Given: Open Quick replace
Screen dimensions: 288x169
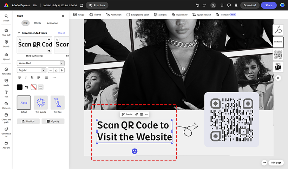Looking at the screenshot, I should [202, 14].
